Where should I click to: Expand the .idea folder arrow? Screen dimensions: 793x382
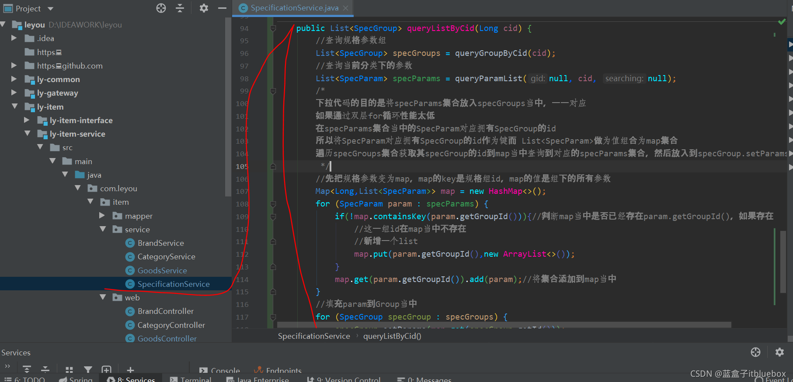coord(14,38)
